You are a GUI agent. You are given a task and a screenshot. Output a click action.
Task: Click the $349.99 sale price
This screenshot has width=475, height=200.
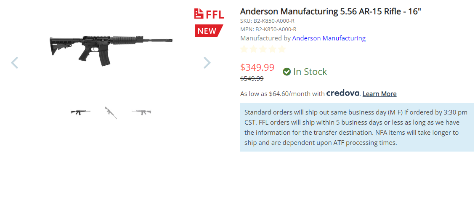pos(257,67)
